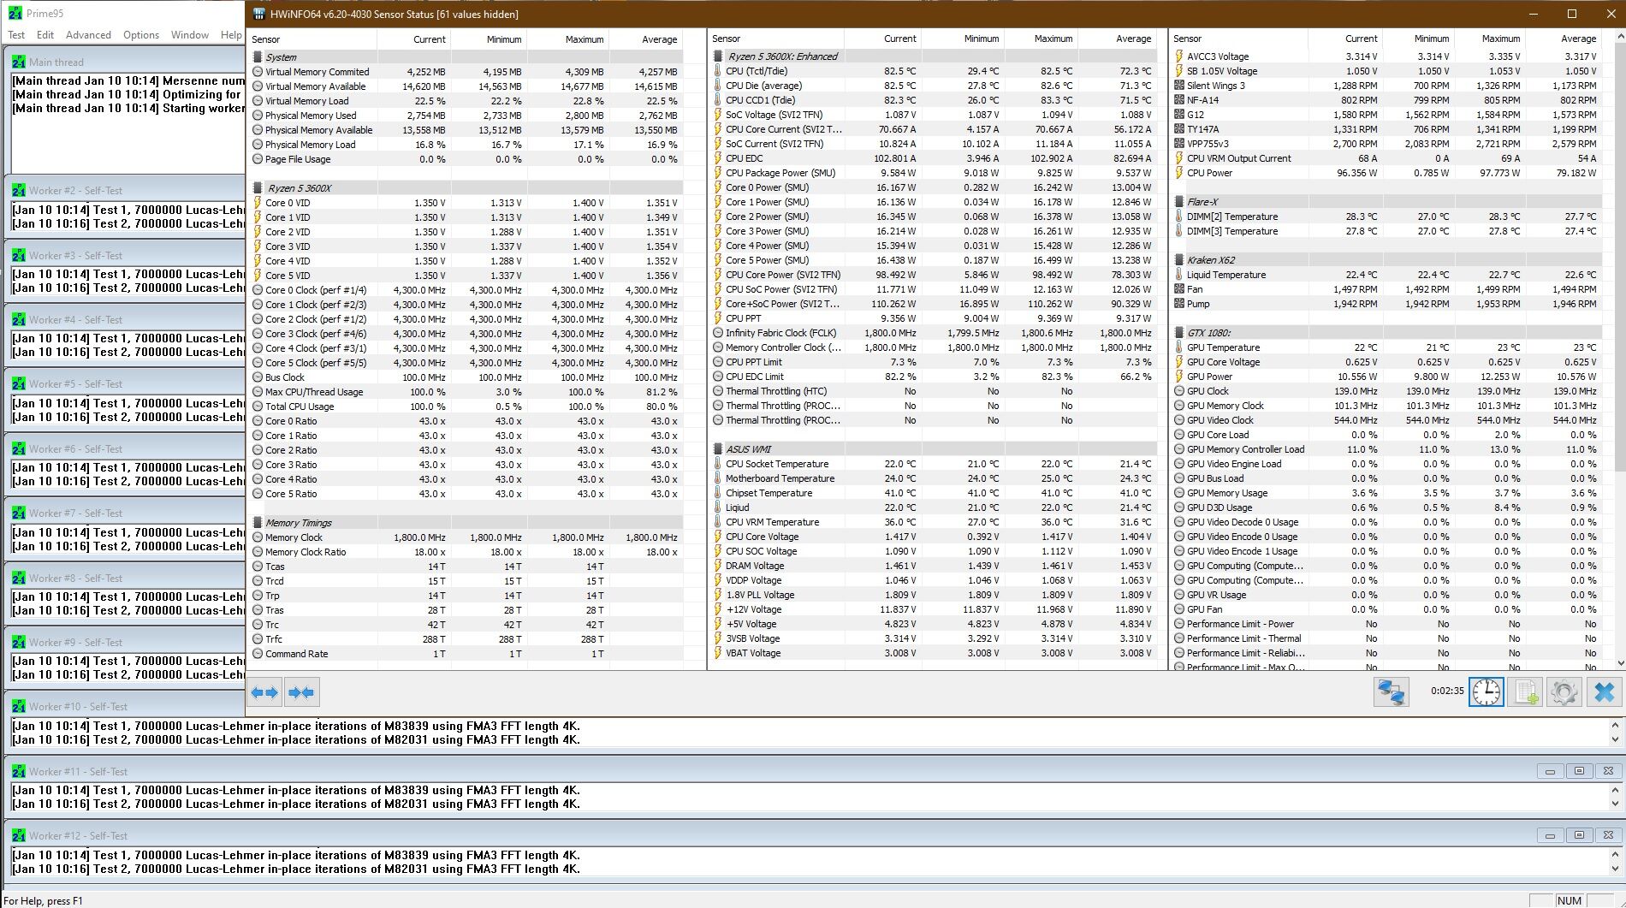Select the GPU Memory Controller Load row

[x=1386, y=449]
